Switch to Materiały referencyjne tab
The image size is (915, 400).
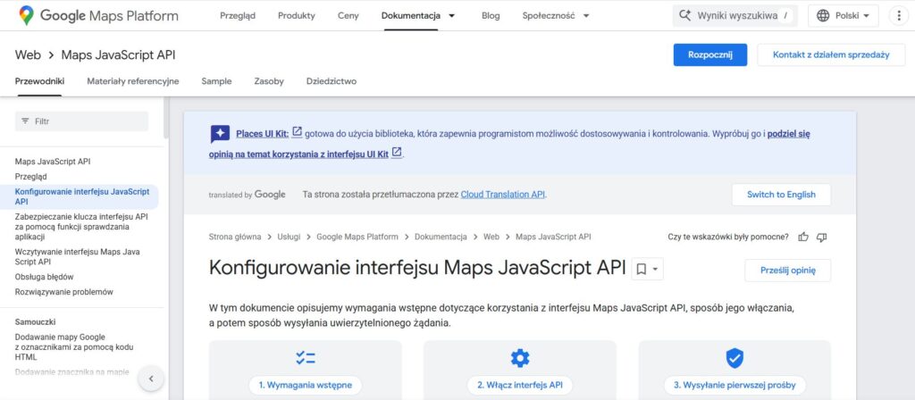coord(133,81)
